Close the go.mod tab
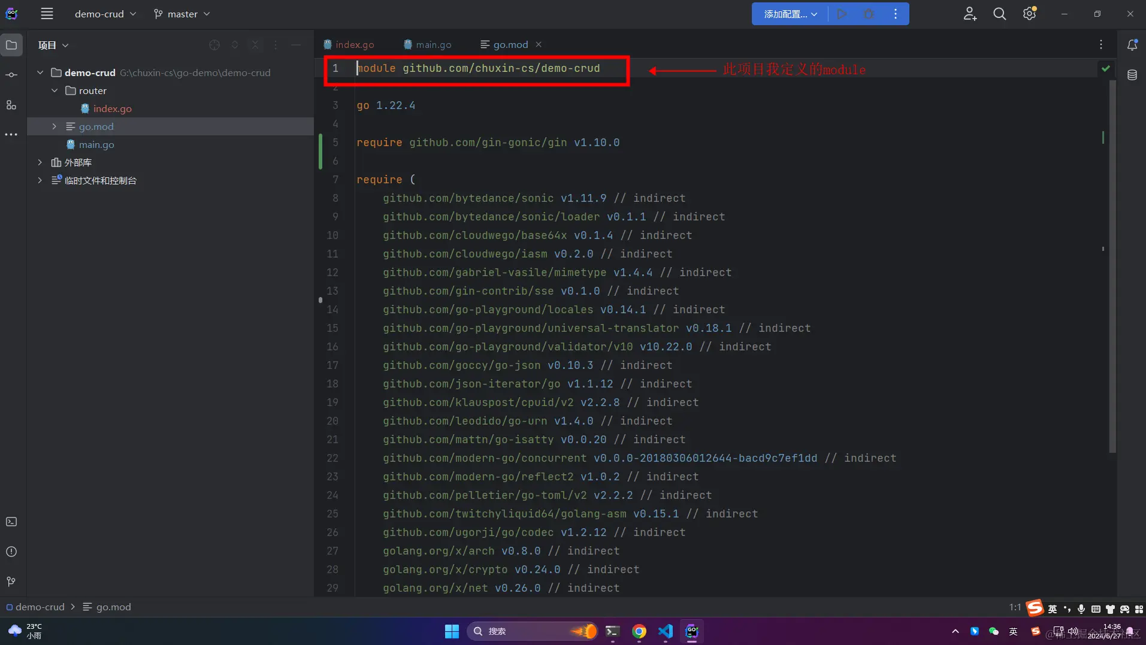1146x645 pixels. [539, 44]
